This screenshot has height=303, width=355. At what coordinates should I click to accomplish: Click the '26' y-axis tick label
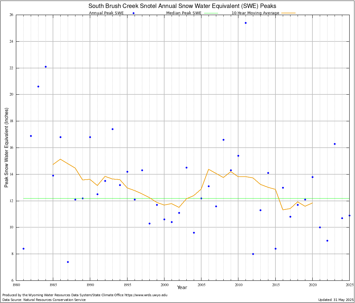point(12,15)
